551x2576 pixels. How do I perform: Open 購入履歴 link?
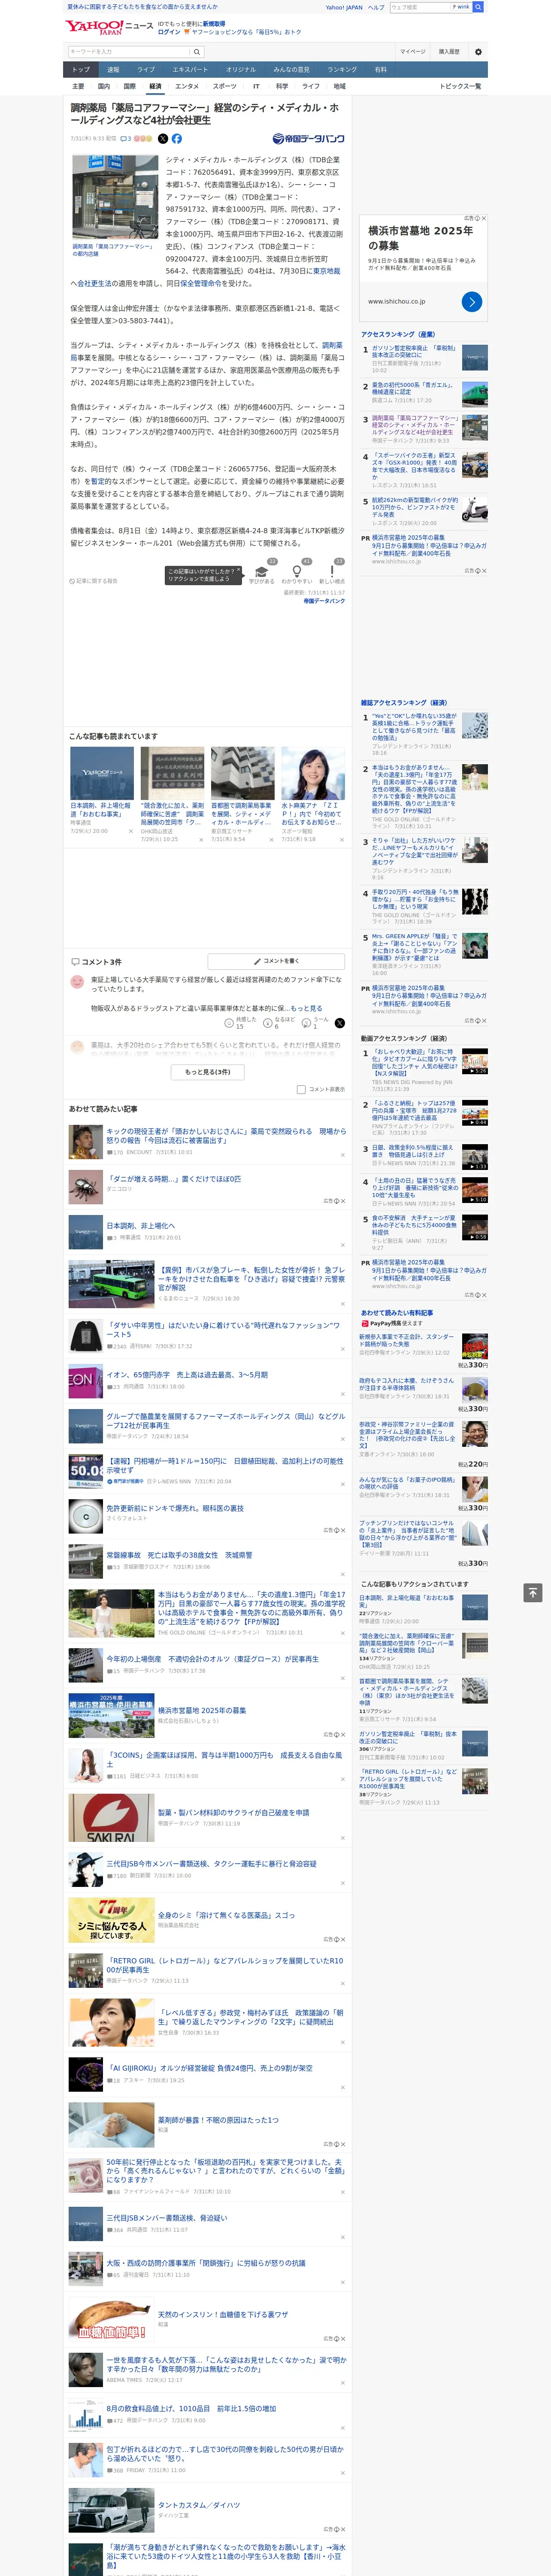(x=449, y=52)
